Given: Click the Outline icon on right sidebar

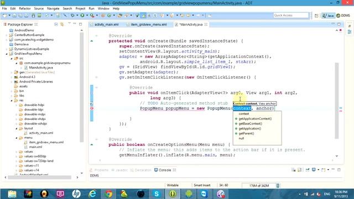Looking at the screenshot, I should [x=350, y=32].
